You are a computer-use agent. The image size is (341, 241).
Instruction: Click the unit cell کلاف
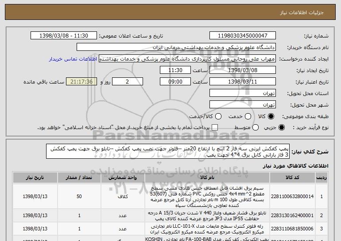point(123,196)
